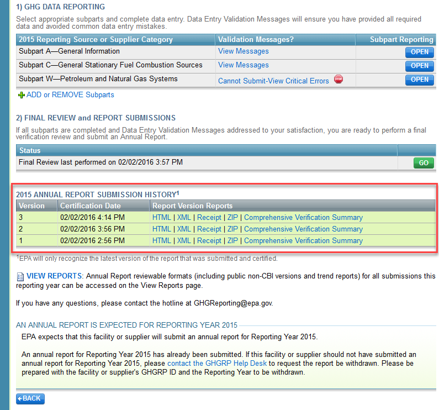The height and width of the screenshot is (410, 439).
Task: Open Subpart A General Information
Action: (x=419, y=52)
